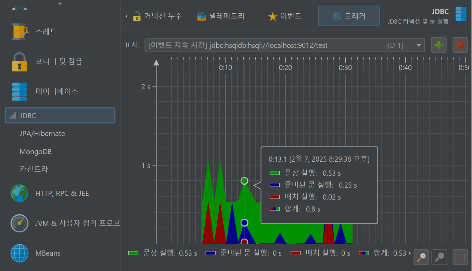Add a new tracked item (green plus)
Screen dimensions: 472x271
tap(439, 45)
